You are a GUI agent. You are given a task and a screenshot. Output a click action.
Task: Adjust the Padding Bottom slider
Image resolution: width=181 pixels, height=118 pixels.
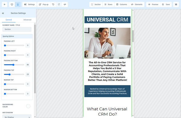14,65
